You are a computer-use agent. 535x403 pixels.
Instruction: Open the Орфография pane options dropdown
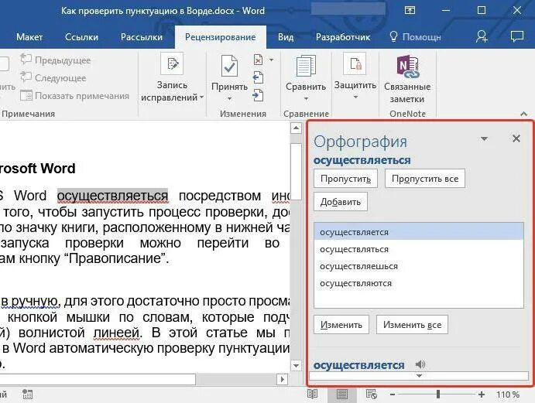484,138
